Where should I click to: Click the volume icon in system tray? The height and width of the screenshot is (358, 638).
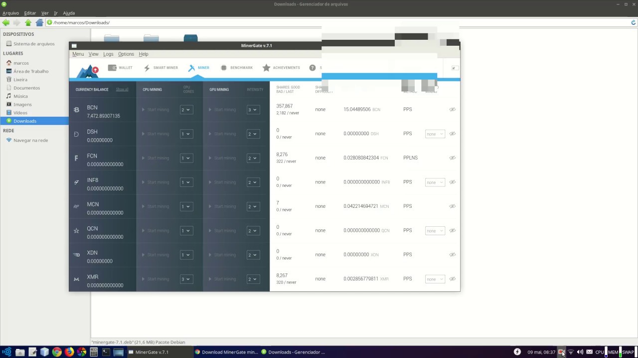pyautogui.click(x=580, y=352)
